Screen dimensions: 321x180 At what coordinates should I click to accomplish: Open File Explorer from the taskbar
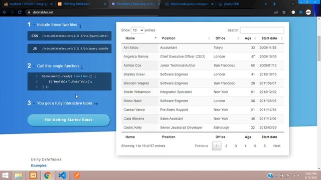point(19,175)
